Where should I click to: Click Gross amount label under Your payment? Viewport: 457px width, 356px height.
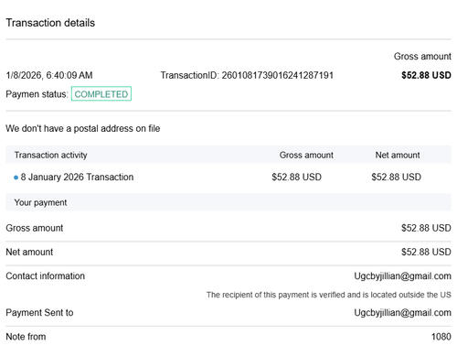pyautogui.click(x=35, y=228)
